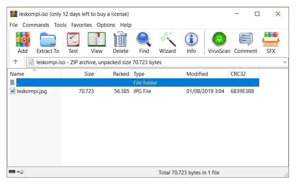Click the JPG File type cell
Image resolution: width=302 pixels, height=191 pixels.
[142, 91]
